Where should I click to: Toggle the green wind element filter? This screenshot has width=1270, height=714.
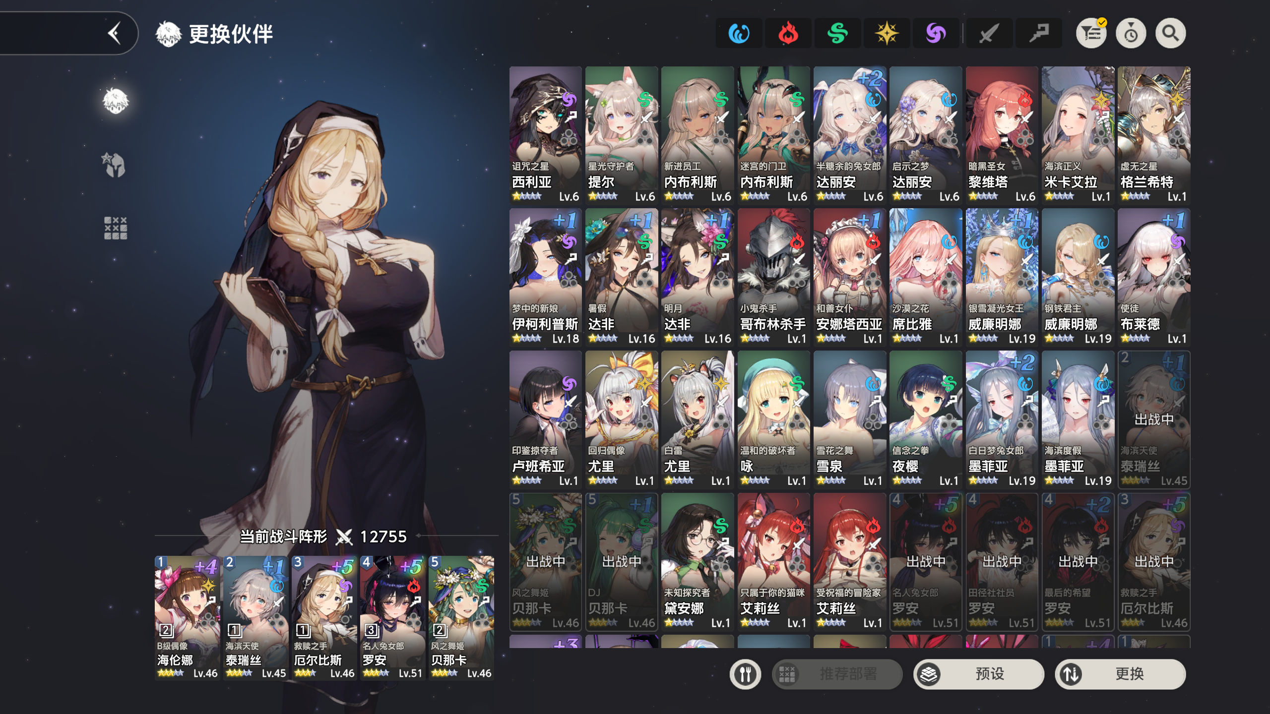(837, 34)
